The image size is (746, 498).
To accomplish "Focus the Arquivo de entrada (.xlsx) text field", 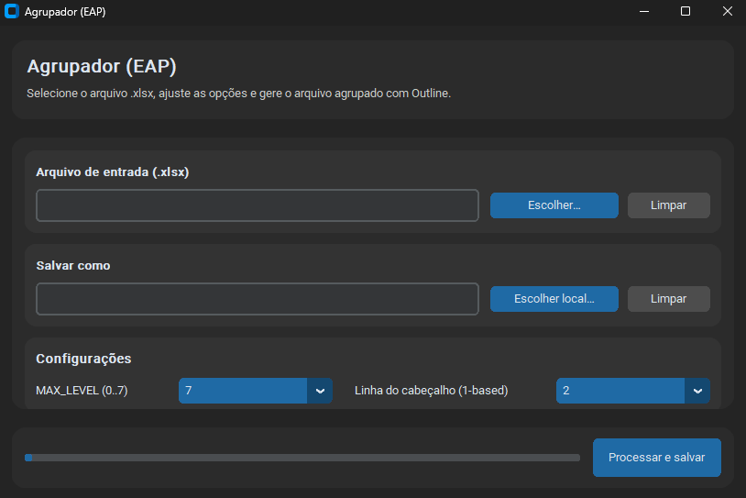I will click(x=258, y=205).
